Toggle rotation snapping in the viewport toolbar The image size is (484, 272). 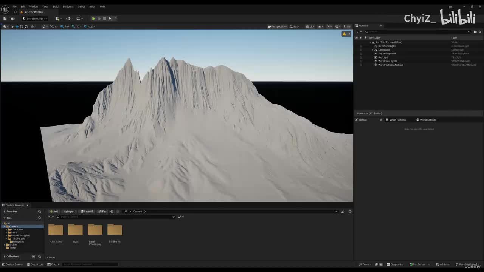pos(74,26)
